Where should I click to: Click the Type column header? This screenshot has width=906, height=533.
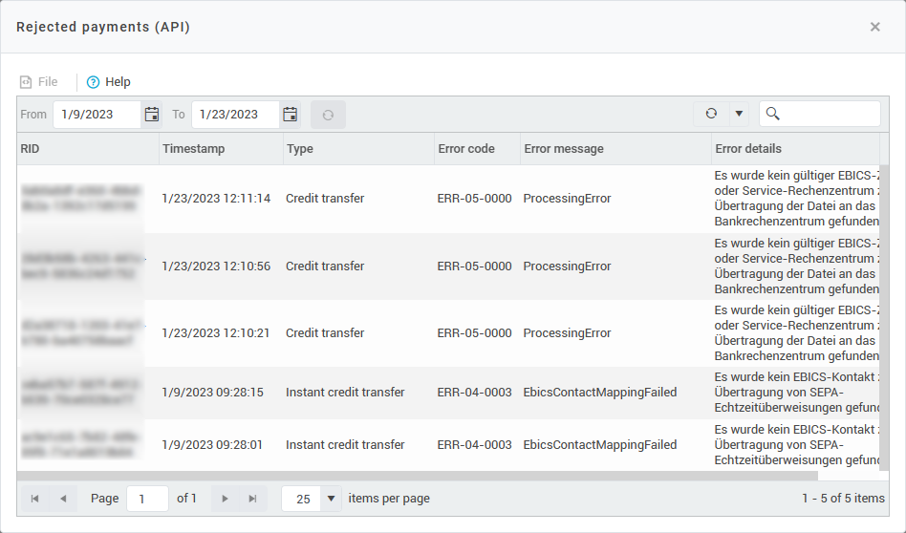[x=300, y=149]
